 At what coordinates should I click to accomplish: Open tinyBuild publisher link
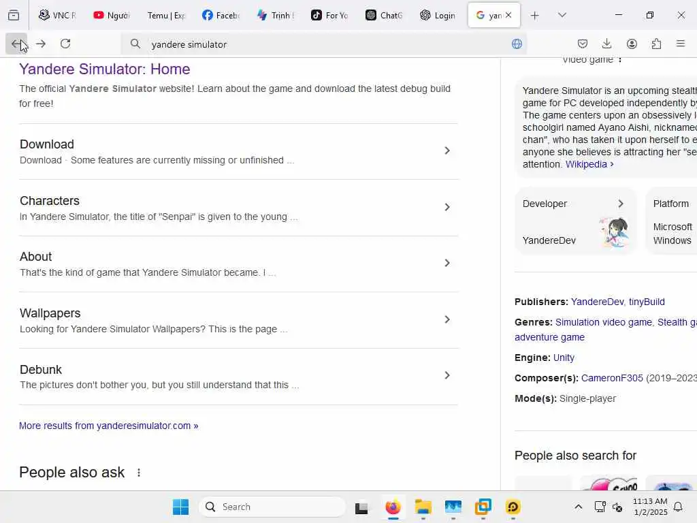[x=647, y=302]
